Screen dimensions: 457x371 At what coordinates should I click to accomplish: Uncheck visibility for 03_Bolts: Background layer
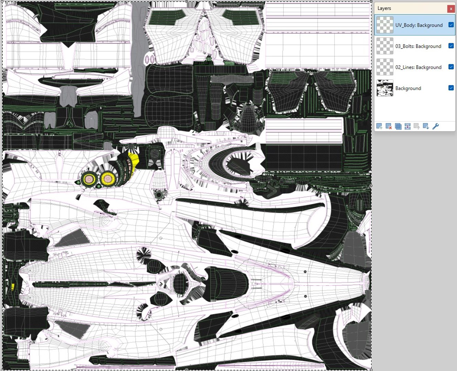pyautogui.click(x=451, y=46)
